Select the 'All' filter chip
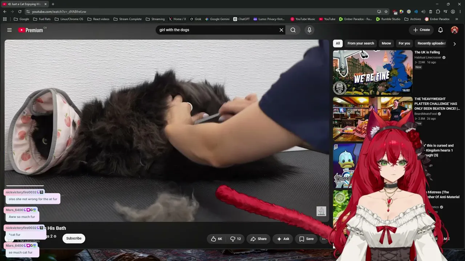465x261 pixels. coord(338,43)
